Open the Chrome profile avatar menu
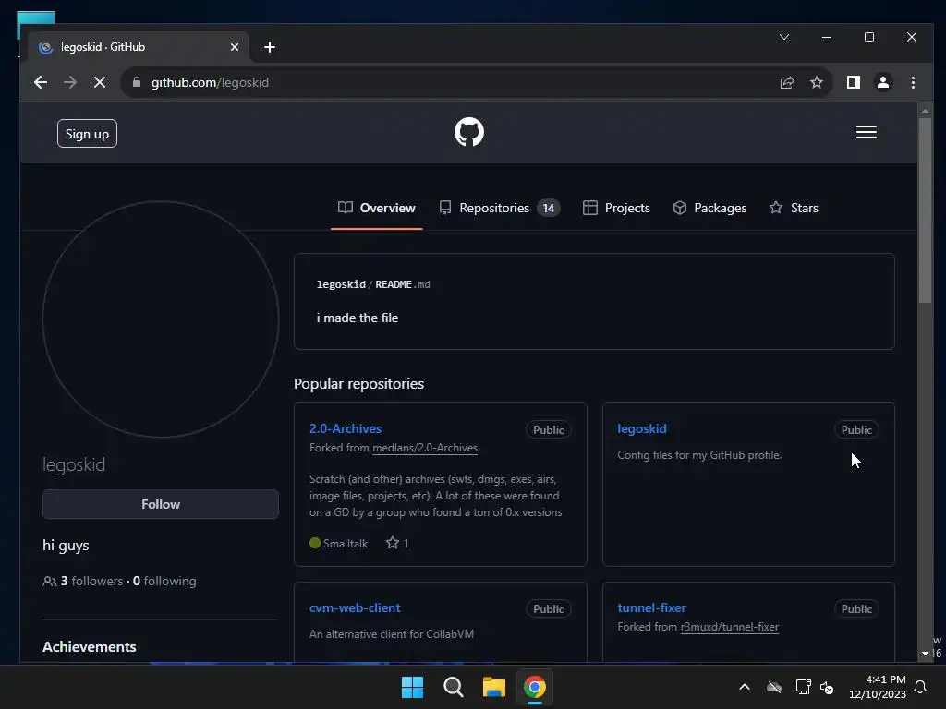Image resolution: width=946 pixels, height=709 pixels. 882,82
